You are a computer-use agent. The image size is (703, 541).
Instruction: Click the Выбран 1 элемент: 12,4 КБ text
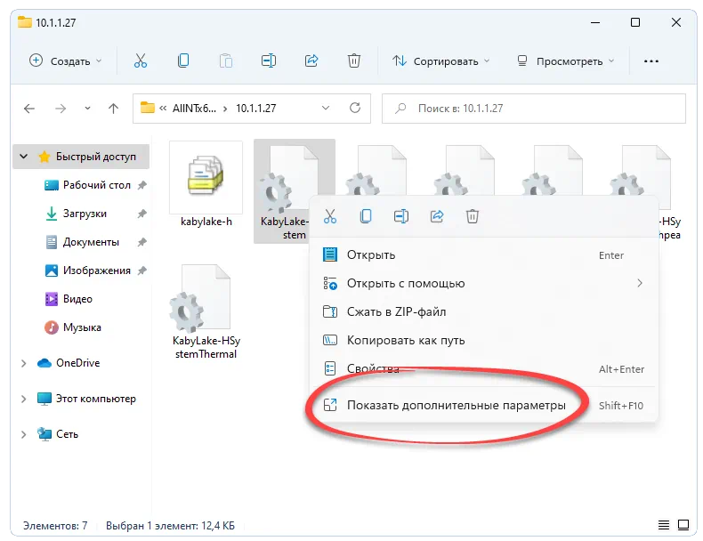click(x=170, y=525)
